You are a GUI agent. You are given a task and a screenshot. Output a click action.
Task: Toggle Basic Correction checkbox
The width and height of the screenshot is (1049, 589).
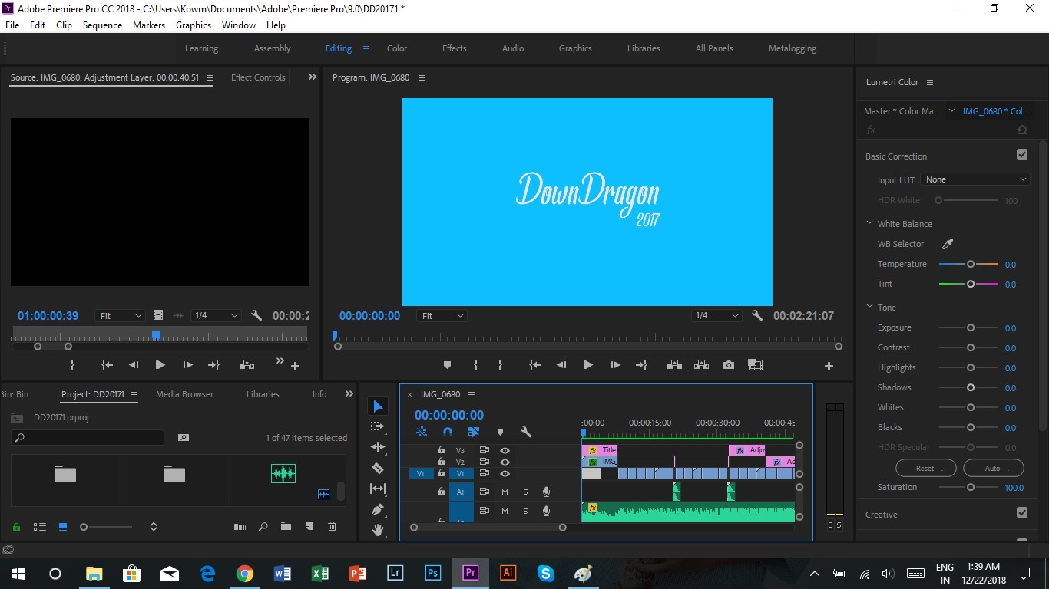(x=1021, y=154)
